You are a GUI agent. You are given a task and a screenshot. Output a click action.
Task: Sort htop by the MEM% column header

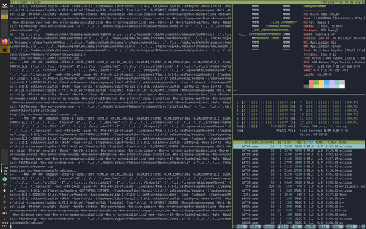tap(319, 143)
